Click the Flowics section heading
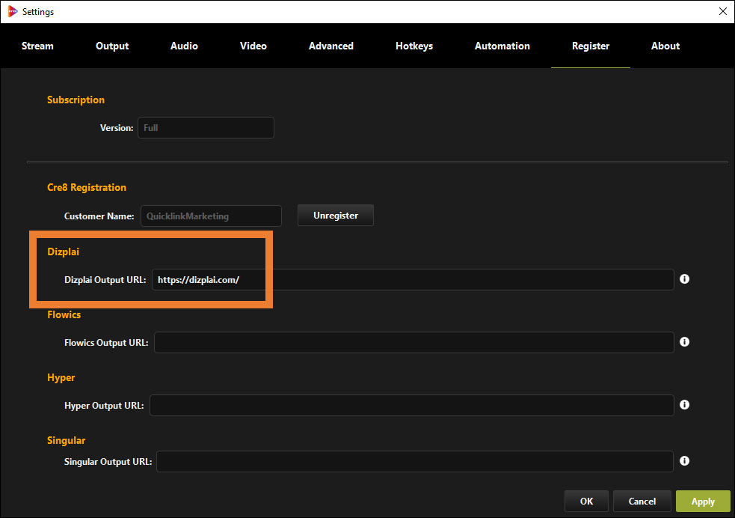Image resolution: width=735 pixels, height=518 pixels. click(64, 315)
